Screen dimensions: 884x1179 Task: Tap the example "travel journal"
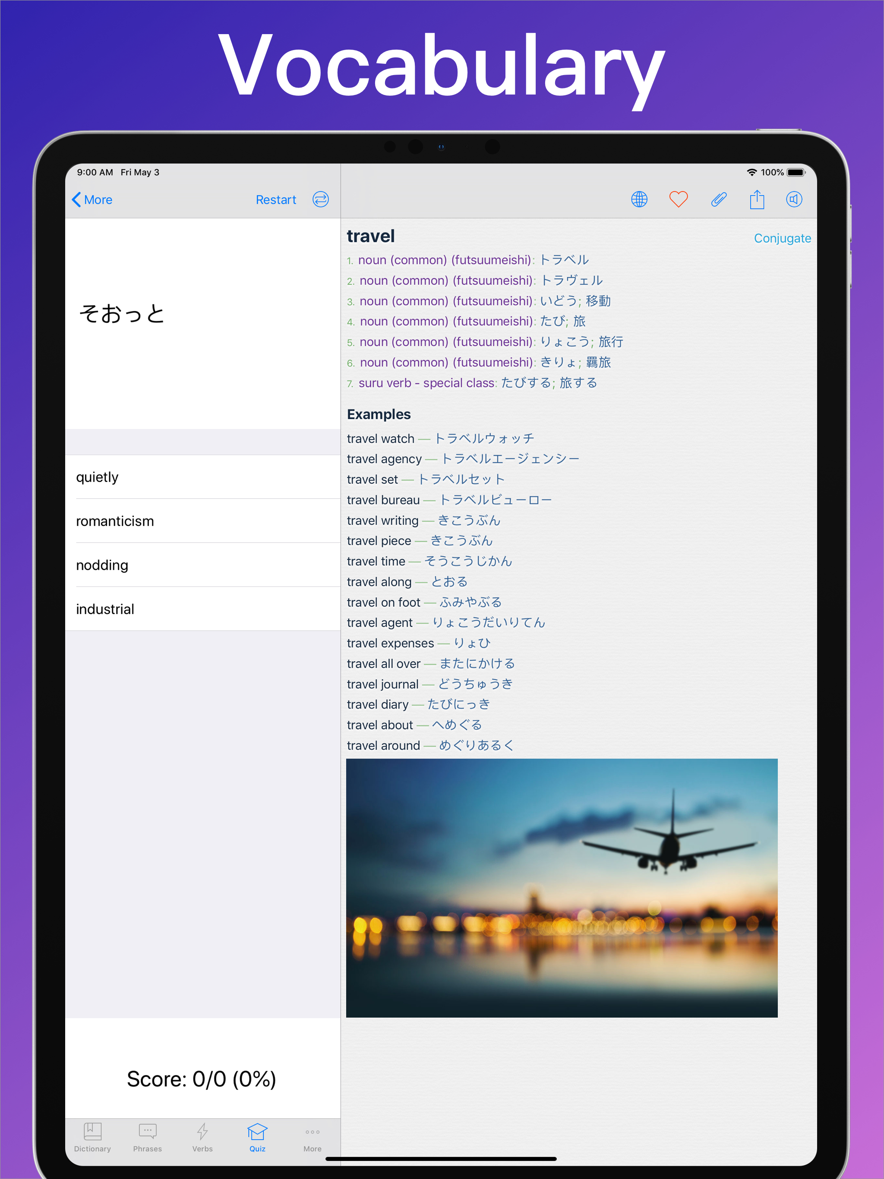pyautogui.click(x=382, y=684)
